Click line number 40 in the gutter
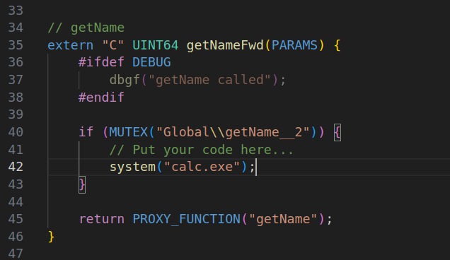 (x=16, y=132)
